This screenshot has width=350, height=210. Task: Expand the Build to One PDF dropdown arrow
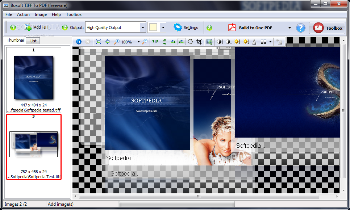coord(289,28)
